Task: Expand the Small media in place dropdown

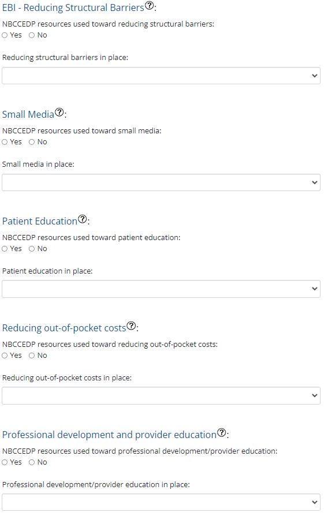Action: click(x=161, y=182)
